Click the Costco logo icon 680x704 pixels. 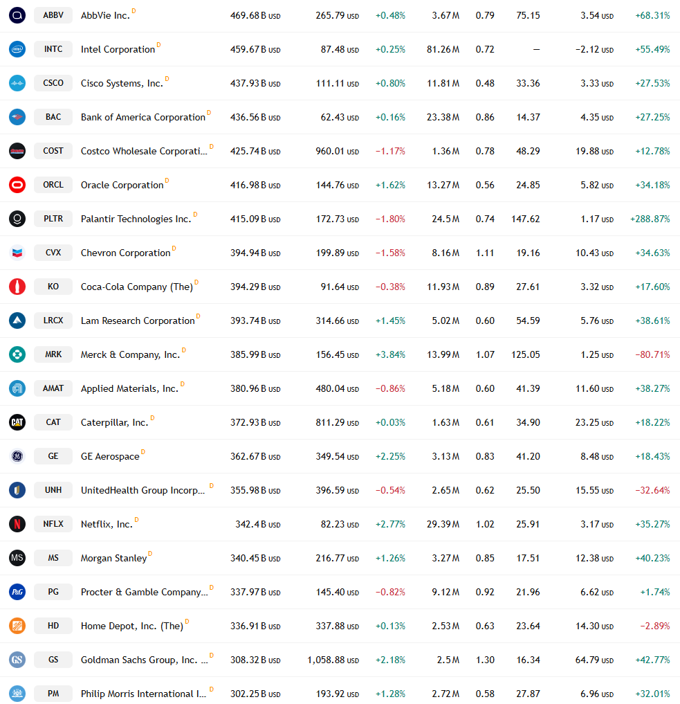(17, 151)
